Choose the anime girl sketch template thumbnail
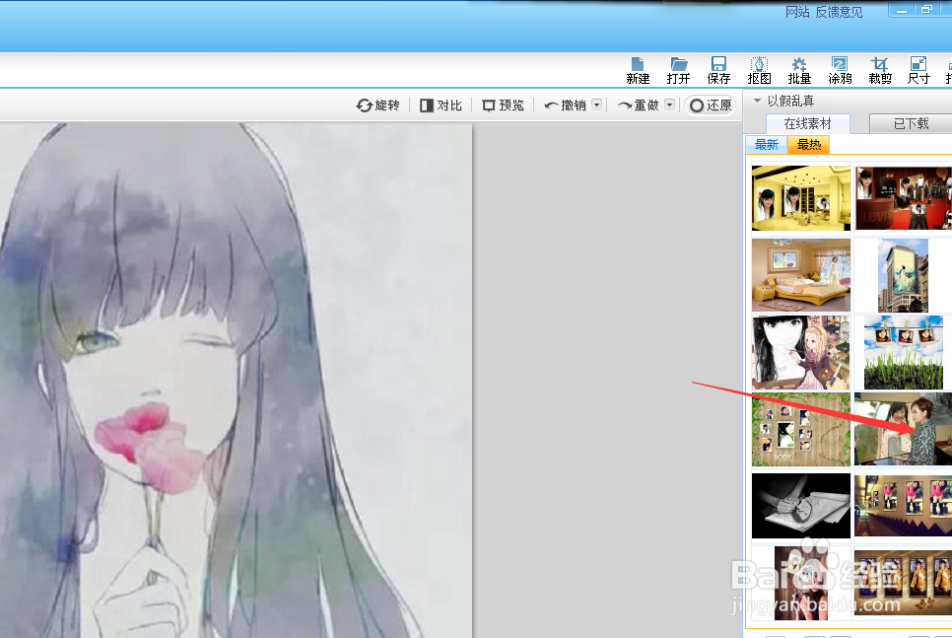This screenshot has height=638, width=952. click(x=801, y=352)
